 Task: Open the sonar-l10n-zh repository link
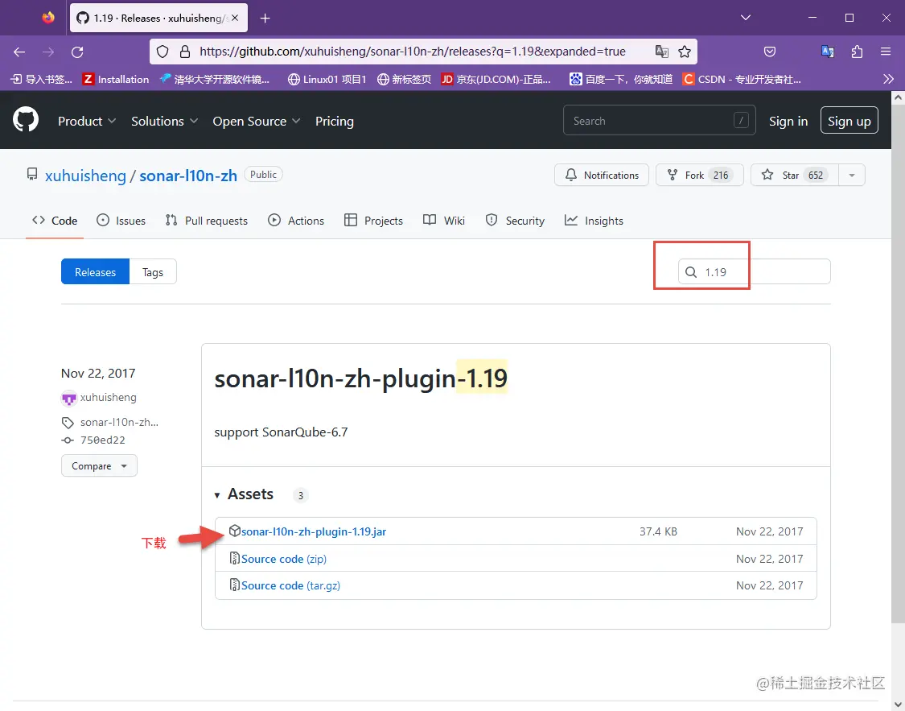[188, 176]
